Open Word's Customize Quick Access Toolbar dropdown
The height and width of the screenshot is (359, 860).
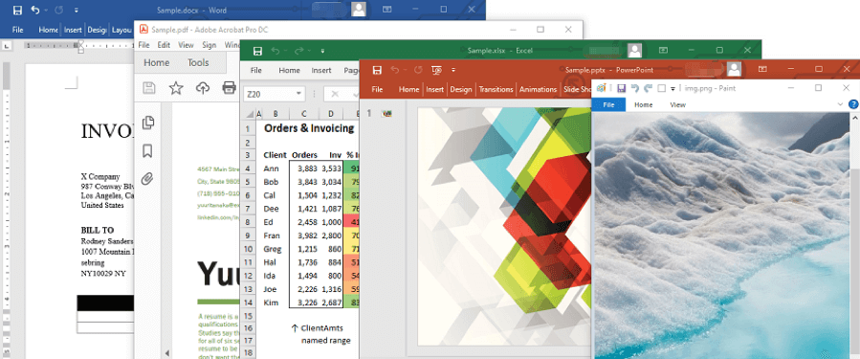coord(76,10)
